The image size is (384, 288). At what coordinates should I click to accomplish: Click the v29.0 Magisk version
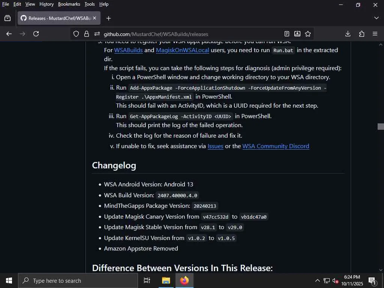point(235,228)
